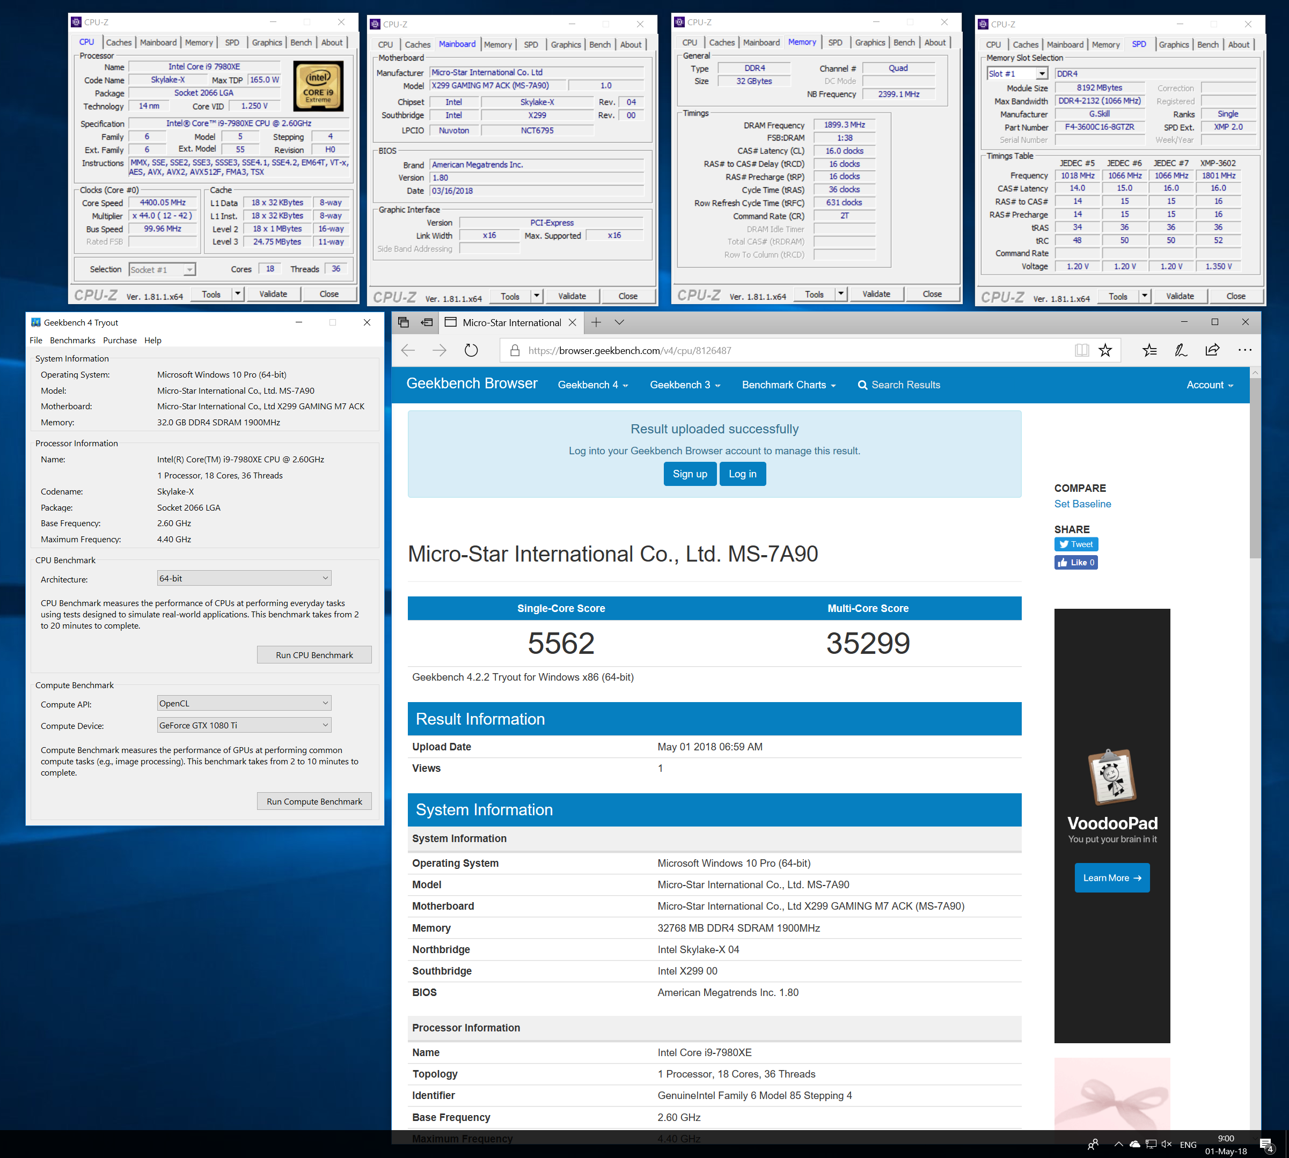Click the Tweet share button

pyautogui.click(x=1076, y=544)
